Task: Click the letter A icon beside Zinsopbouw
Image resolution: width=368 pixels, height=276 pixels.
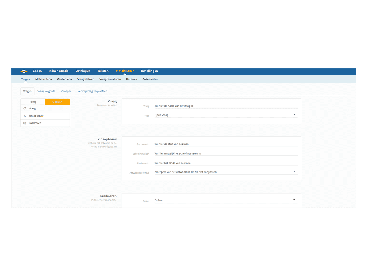Action: [x=25, y=116]
